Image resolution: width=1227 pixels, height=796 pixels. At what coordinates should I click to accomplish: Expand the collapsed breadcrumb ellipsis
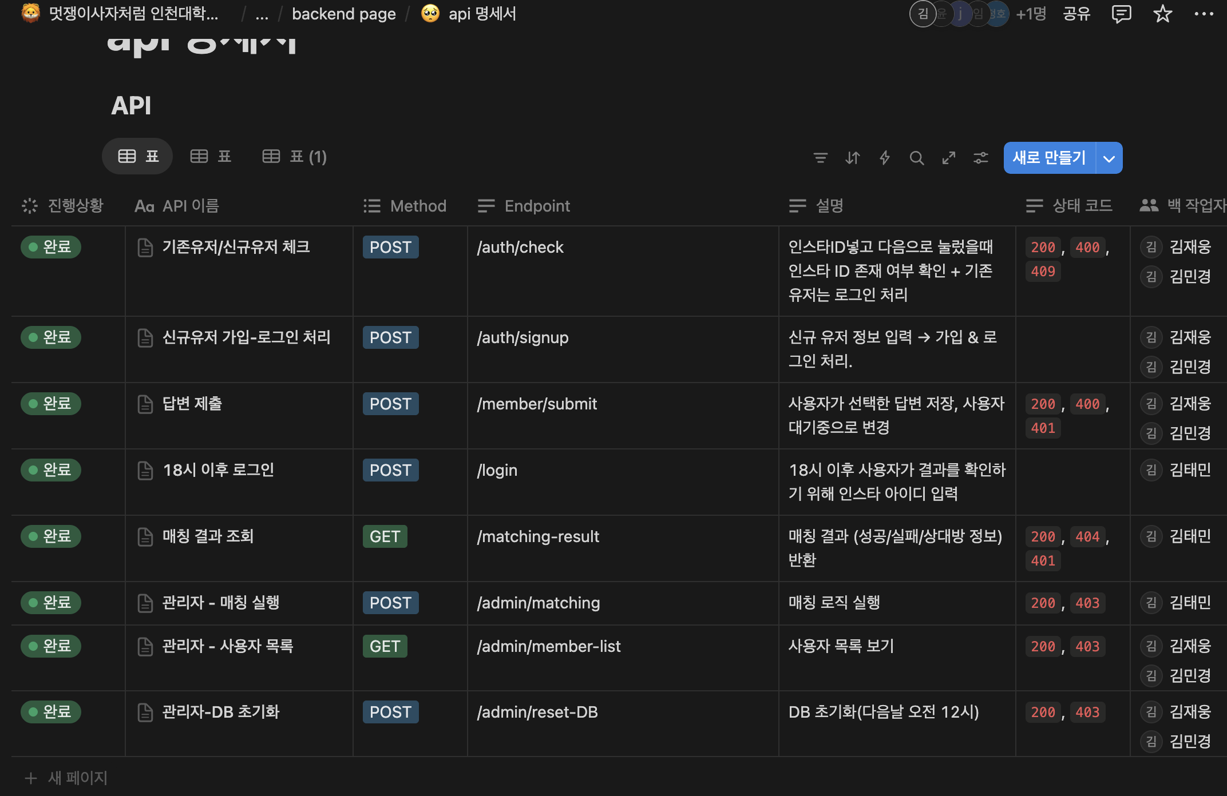click(262, 15)
